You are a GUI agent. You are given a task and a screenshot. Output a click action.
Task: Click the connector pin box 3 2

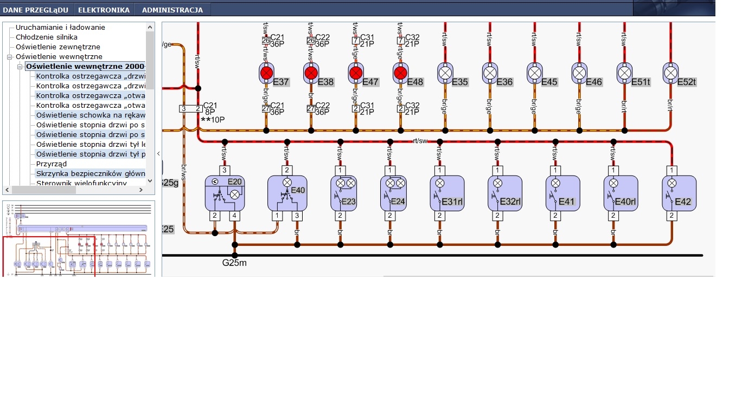point(190,109)
